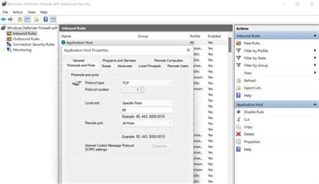Click the green check Application Host icon
This screenshot has width=319, height=184.
pyautogui.click(x=63, y=42)
